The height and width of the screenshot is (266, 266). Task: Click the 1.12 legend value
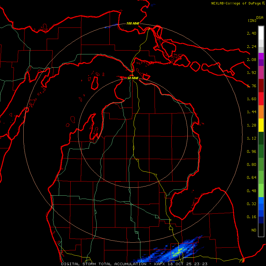pos(252,138)
